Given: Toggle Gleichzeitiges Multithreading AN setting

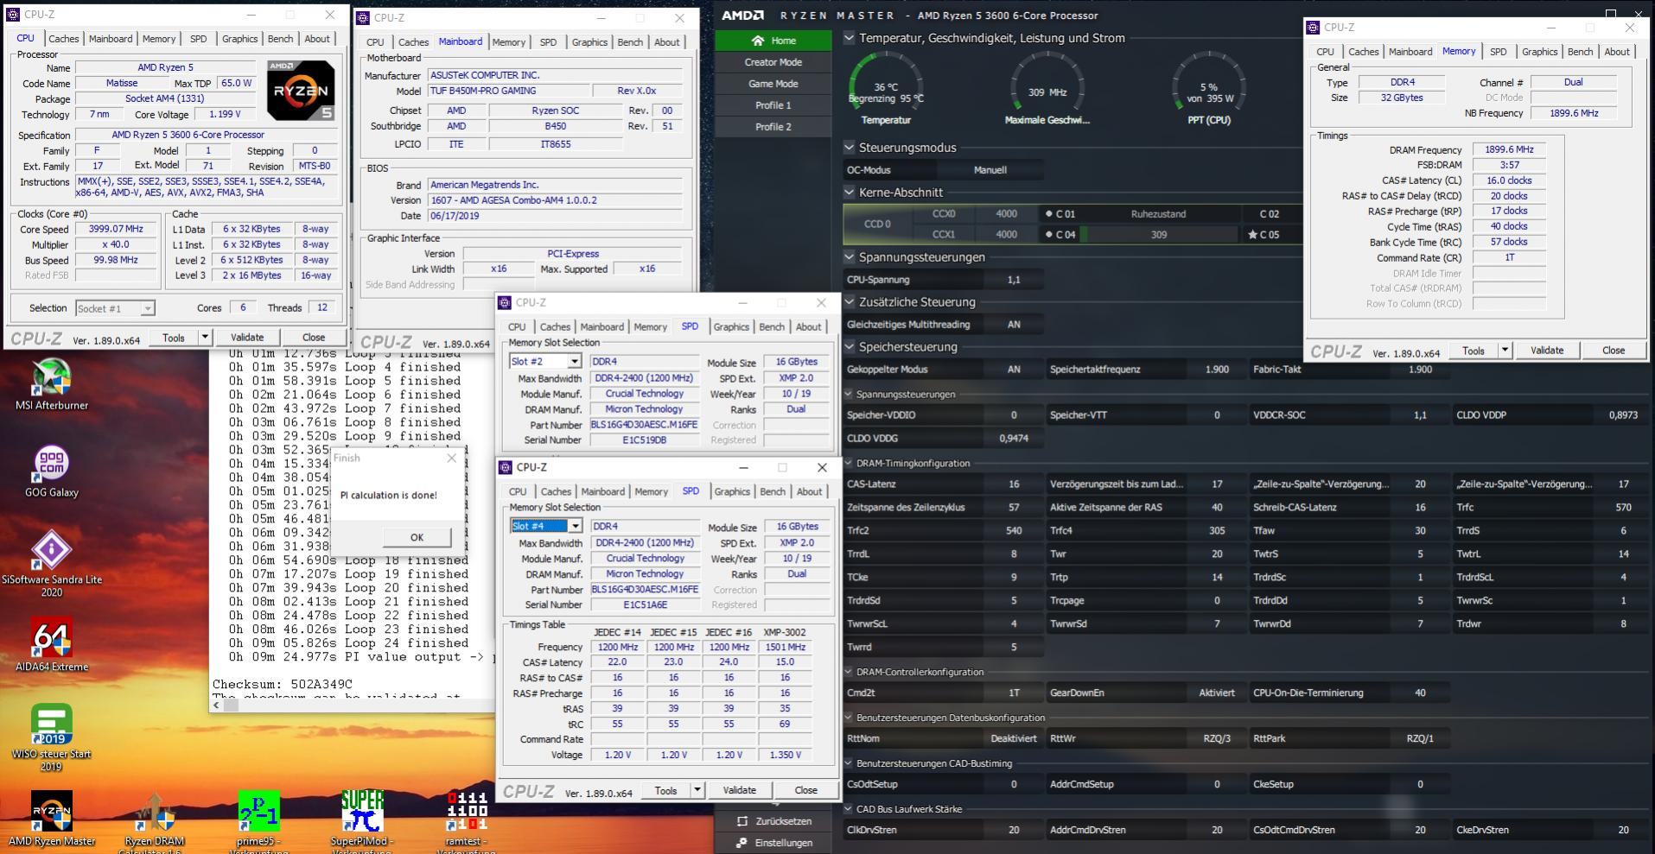Looking at the screenshot, I should pyautogui.click(x=1014, y=325).
